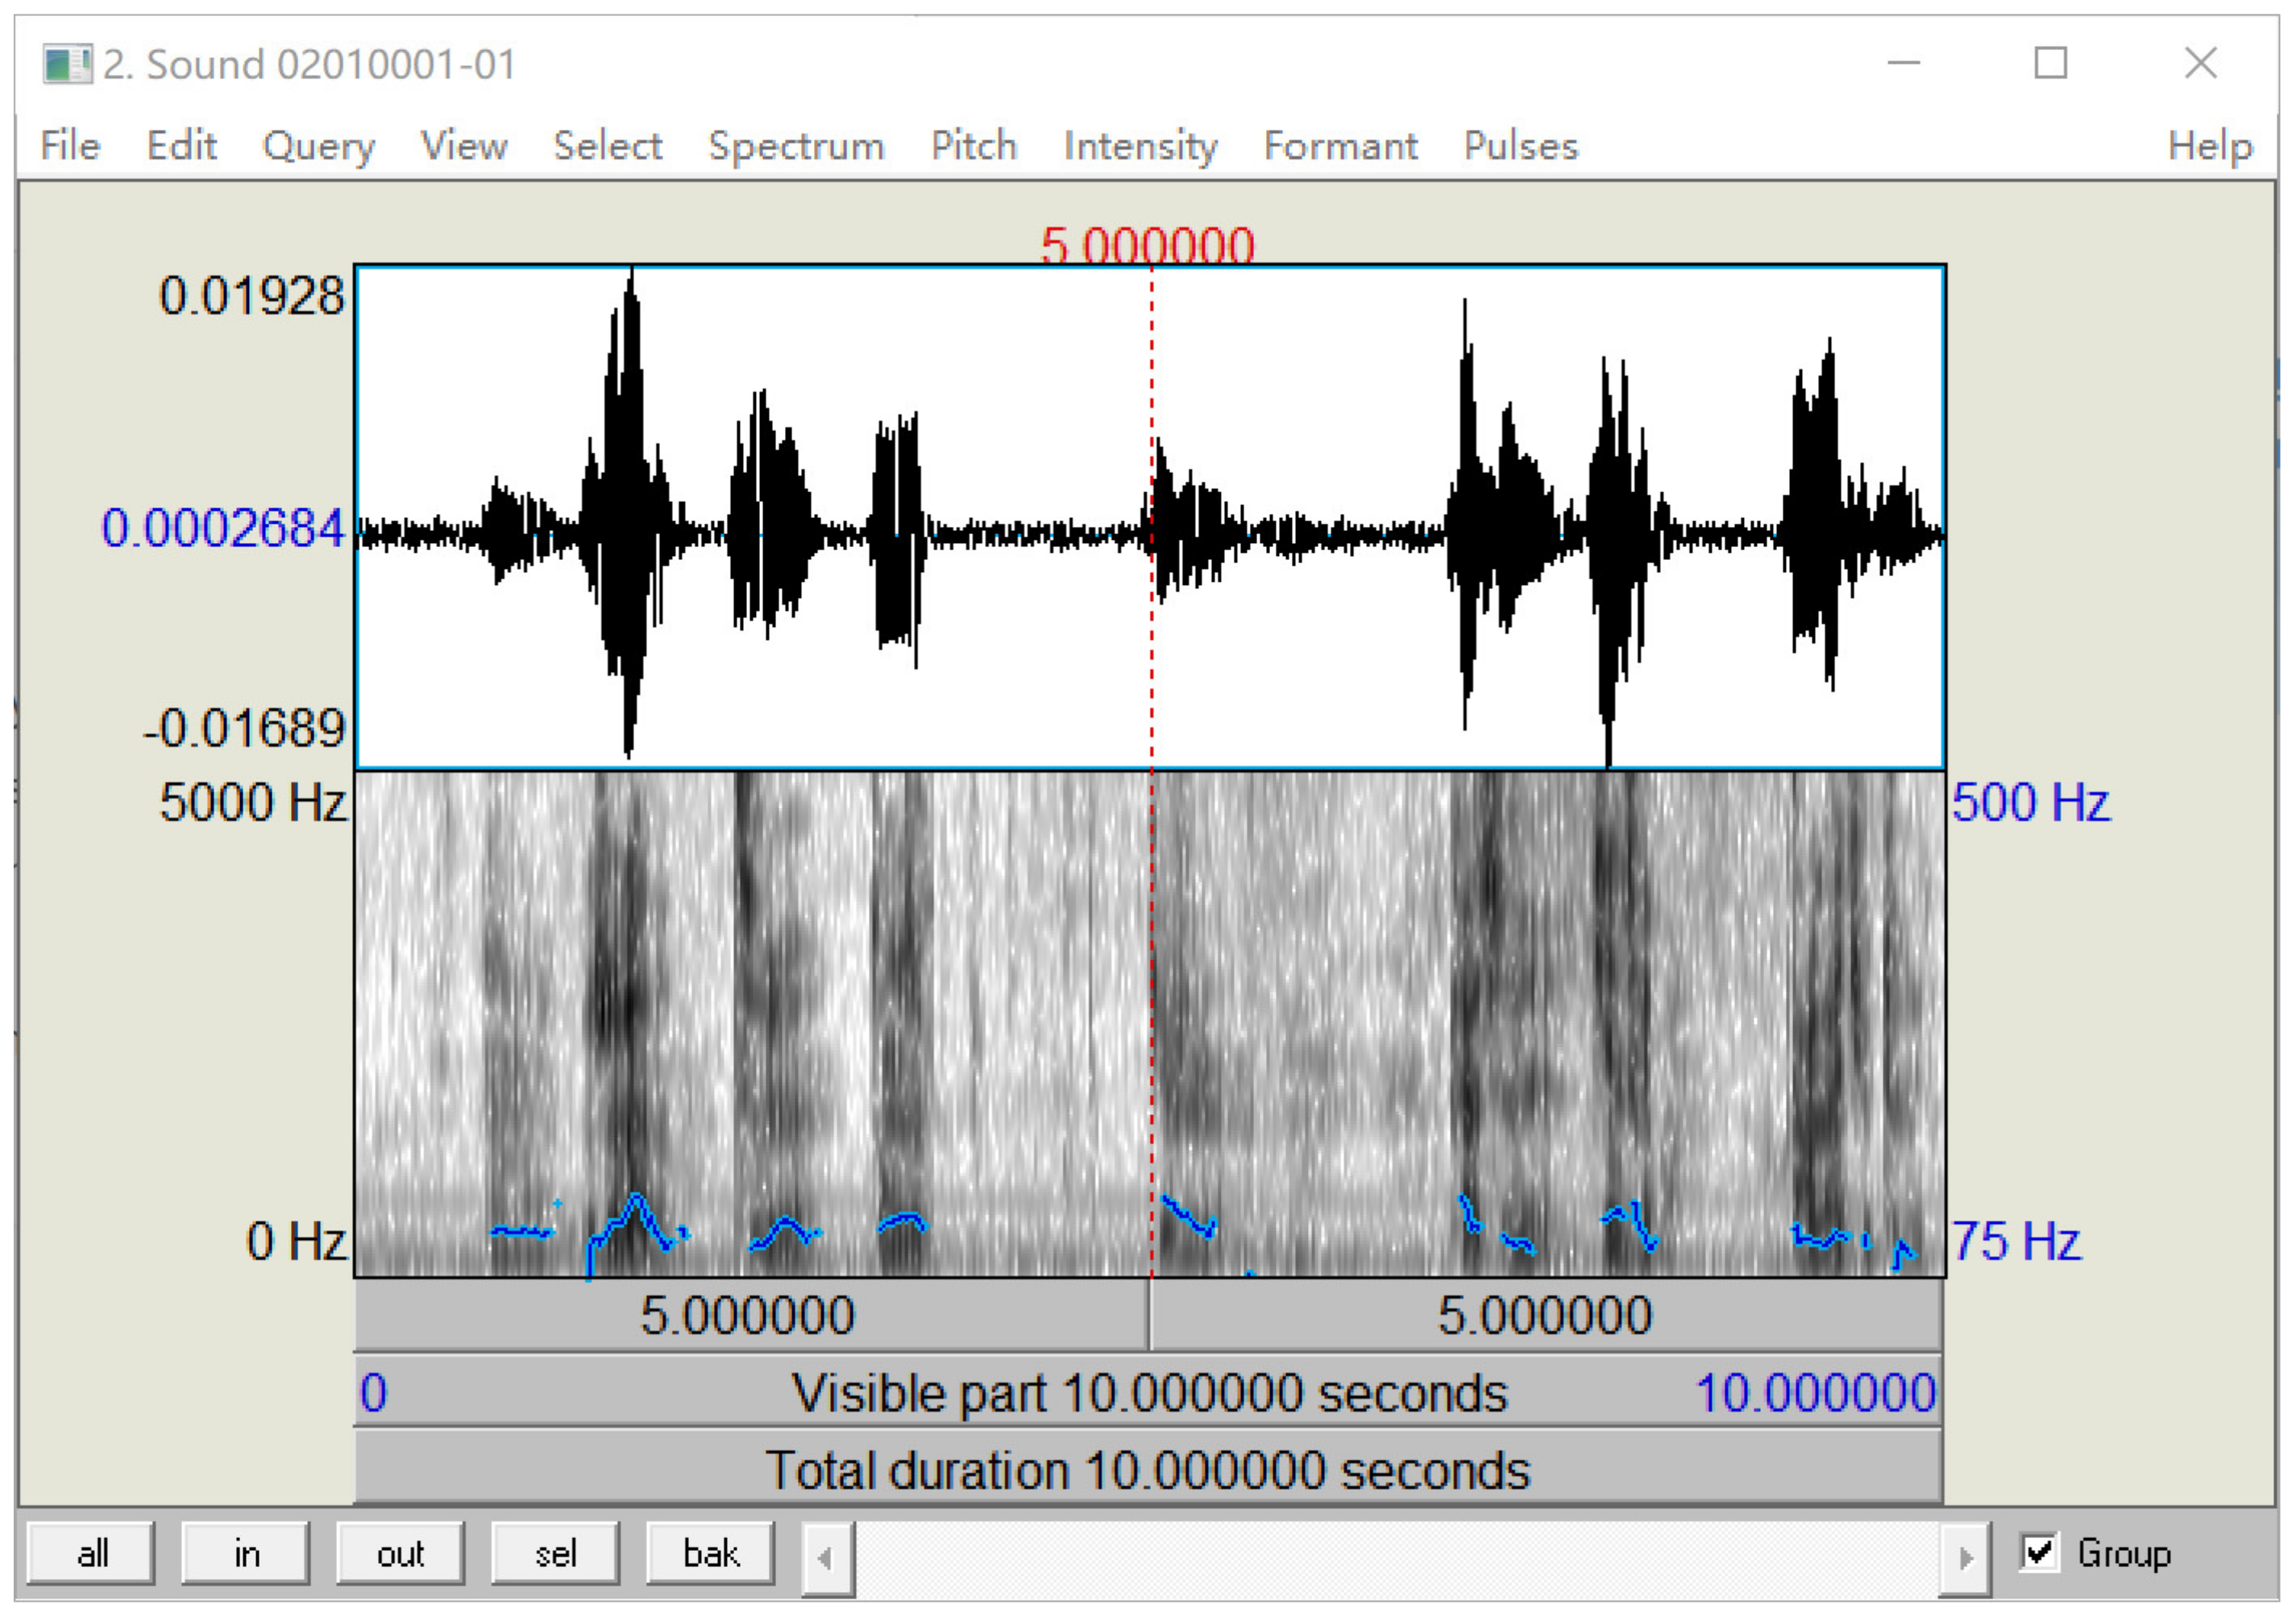Play the left 5.000000 second segment bar
The height and width of the screenshot is (1617, 2296).
[750, 1315]
